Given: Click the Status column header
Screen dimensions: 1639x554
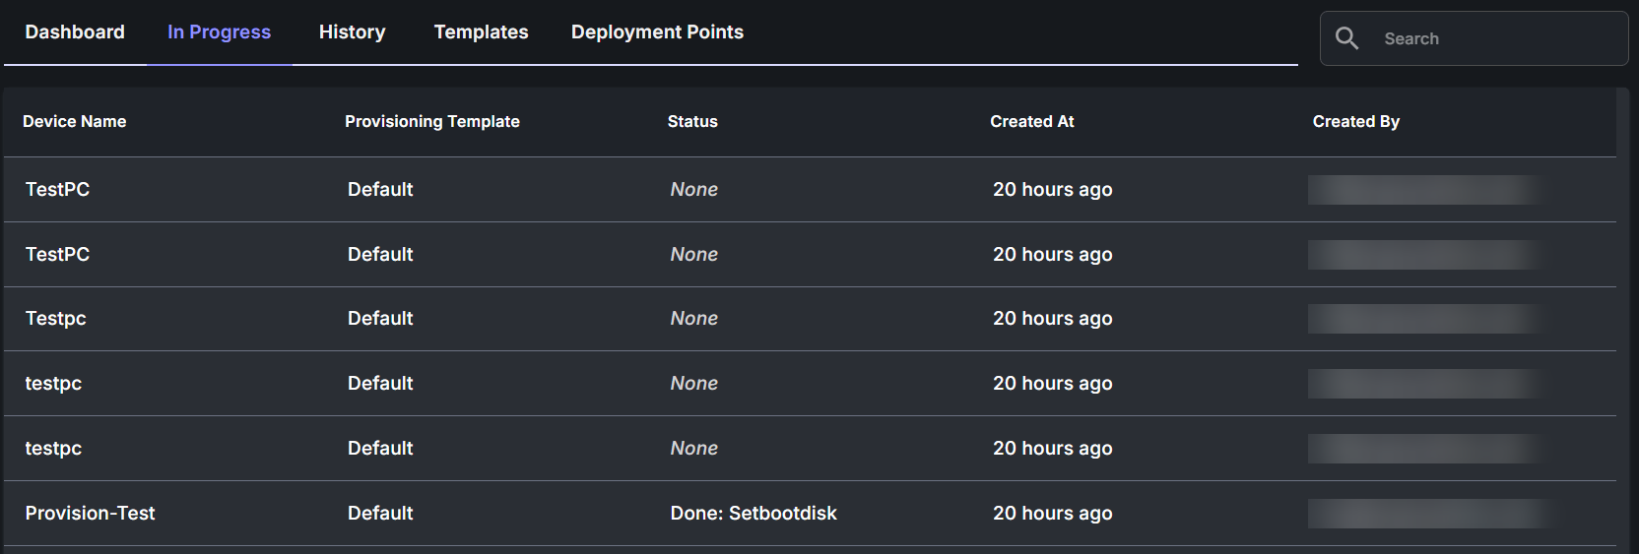Looking at the screenshot, I should tap(692, 121).
